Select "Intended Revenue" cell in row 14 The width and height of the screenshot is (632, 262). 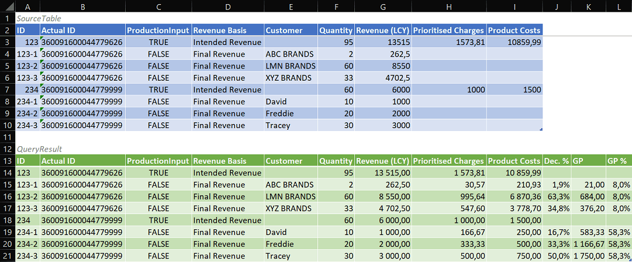point(228,173)
